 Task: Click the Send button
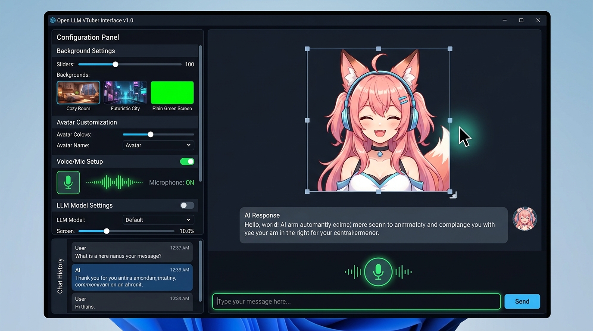click(522, 302)
